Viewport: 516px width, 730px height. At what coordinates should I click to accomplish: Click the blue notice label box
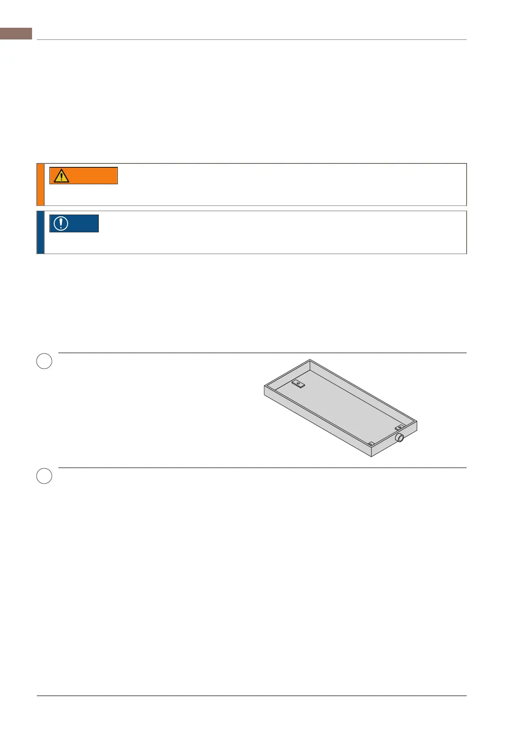coord(74,224)
